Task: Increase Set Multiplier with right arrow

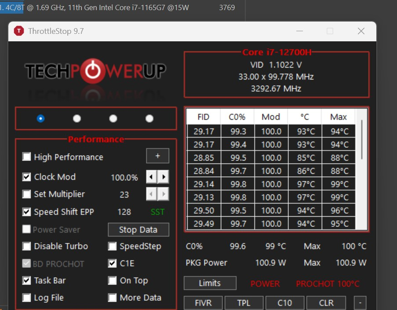Action: [x=163, y=194]
